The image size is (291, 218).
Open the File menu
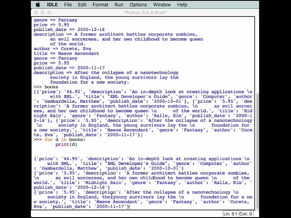(x=68, y=5)
